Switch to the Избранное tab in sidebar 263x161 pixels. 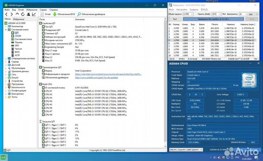click(19, 19)
